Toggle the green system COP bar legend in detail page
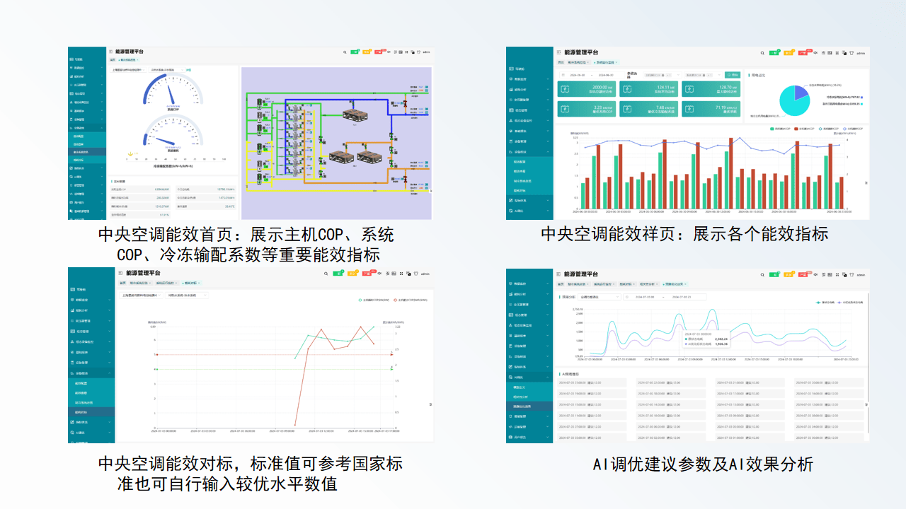This screenshot has height=509, width=906. point(781,129)
